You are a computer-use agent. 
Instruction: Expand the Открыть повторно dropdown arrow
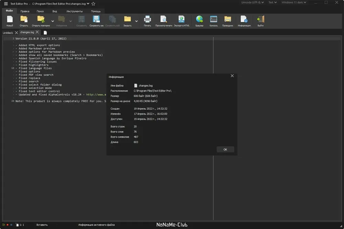(x=53, y=21)
